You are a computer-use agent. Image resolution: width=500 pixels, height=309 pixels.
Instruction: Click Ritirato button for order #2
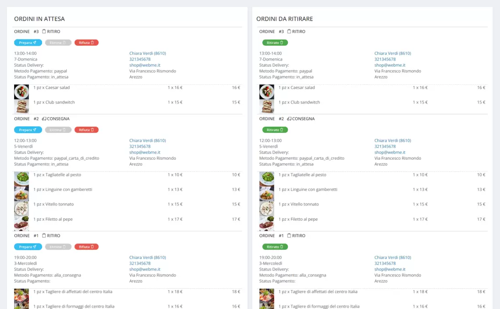[275, 130]
